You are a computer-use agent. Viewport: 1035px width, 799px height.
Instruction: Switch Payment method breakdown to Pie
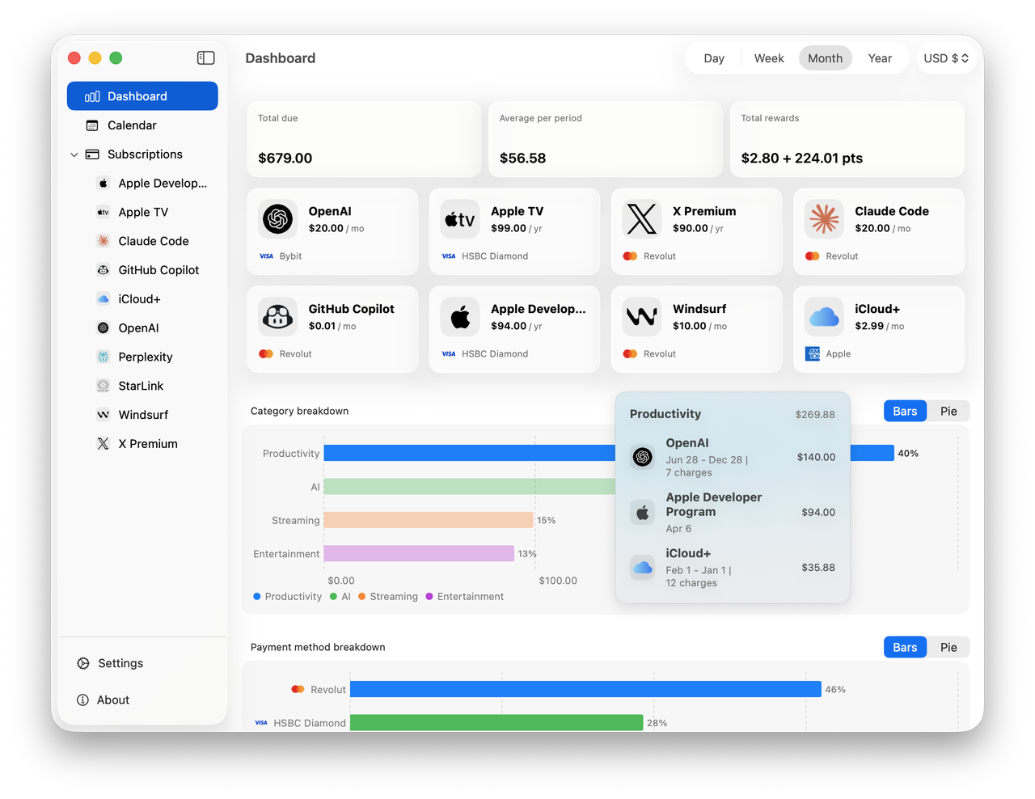948,647
